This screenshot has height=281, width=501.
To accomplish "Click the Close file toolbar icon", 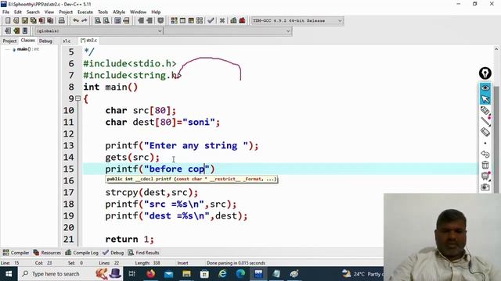I will coord(41,21).
